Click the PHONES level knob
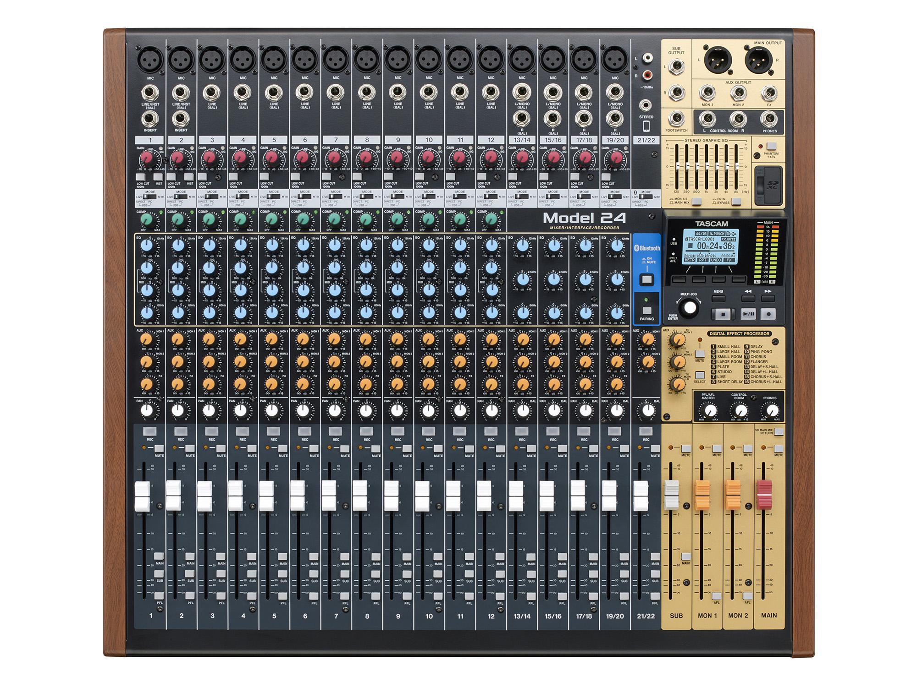 point(772,410)
